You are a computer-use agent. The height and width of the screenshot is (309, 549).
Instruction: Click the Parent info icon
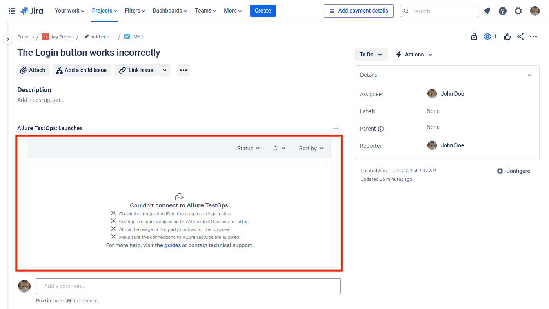[x=381, y=129]
